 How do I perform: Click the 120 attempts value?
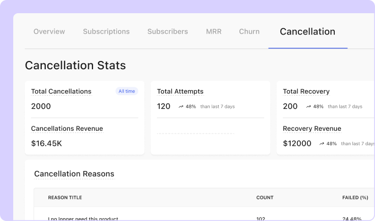click(x=164, y=106)
